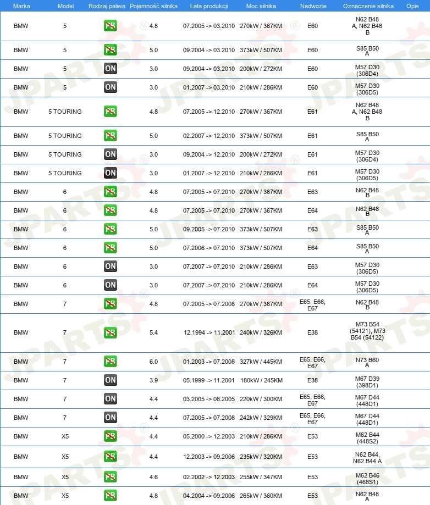
Task: Click diesel ON icon for BMW 7 4.4 220kW
Action: point(110,399)
